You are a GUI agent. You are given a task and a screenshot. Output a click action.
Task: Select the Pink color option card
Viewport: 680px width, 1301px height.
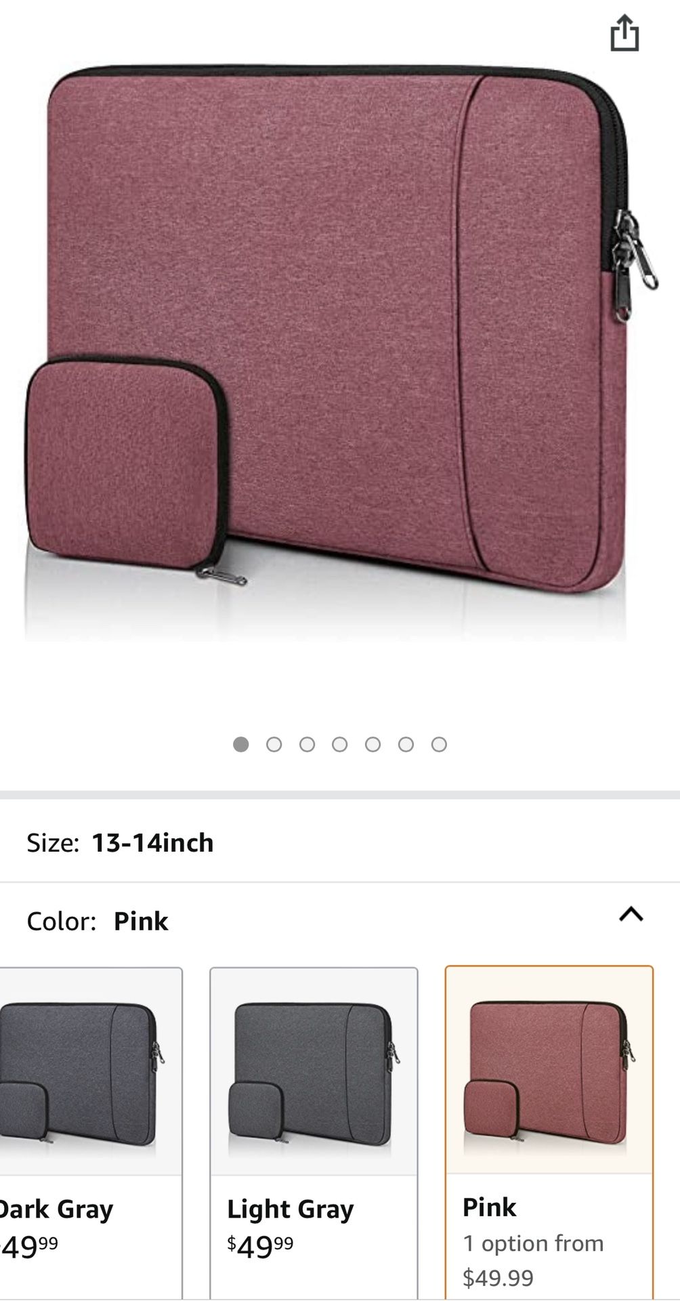[549, 1133]
